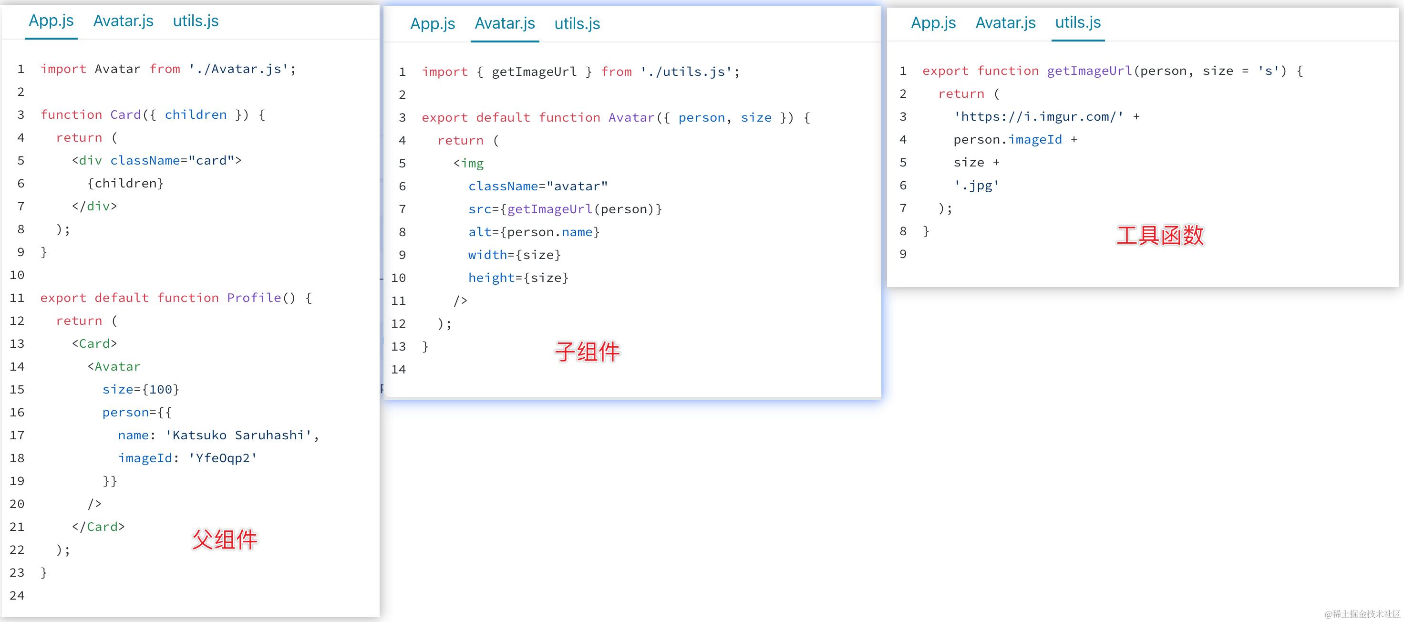Open Avatar.js tab in left panel
Screen dimensions: 1404x622
coord(123,21)
